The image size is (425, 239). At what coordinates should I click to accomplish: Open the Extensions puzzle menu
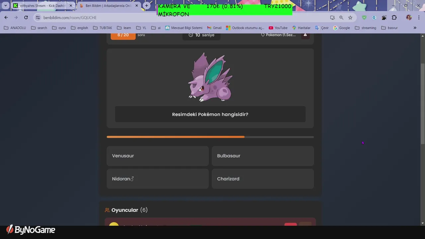click(394, 18)
